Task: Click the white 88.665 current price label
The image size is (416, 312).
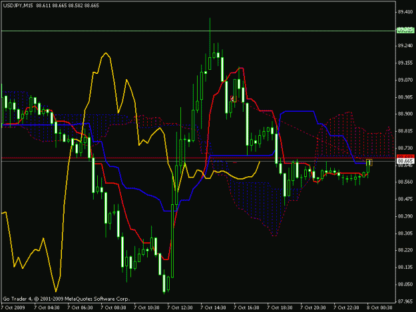Action: 405,161
